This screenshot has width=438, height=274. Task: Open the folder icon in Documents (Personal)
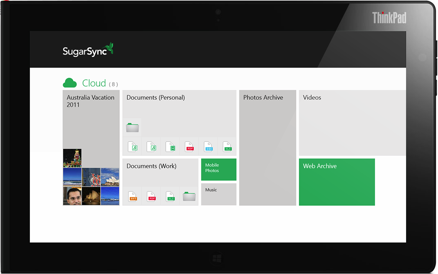(x=133, y=127)
